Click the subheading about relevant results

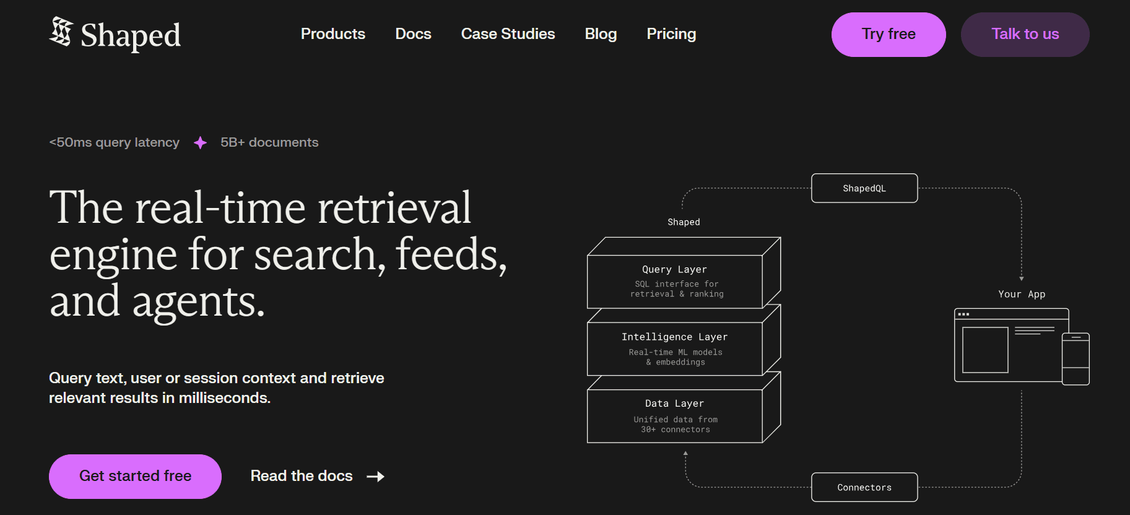click(217, 388)
